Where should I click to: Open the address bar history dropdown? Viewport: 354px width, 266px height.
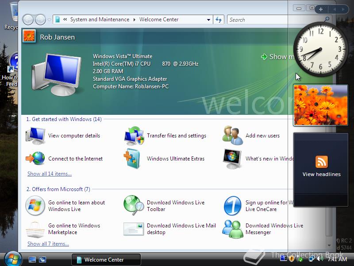tap(208, 20)
